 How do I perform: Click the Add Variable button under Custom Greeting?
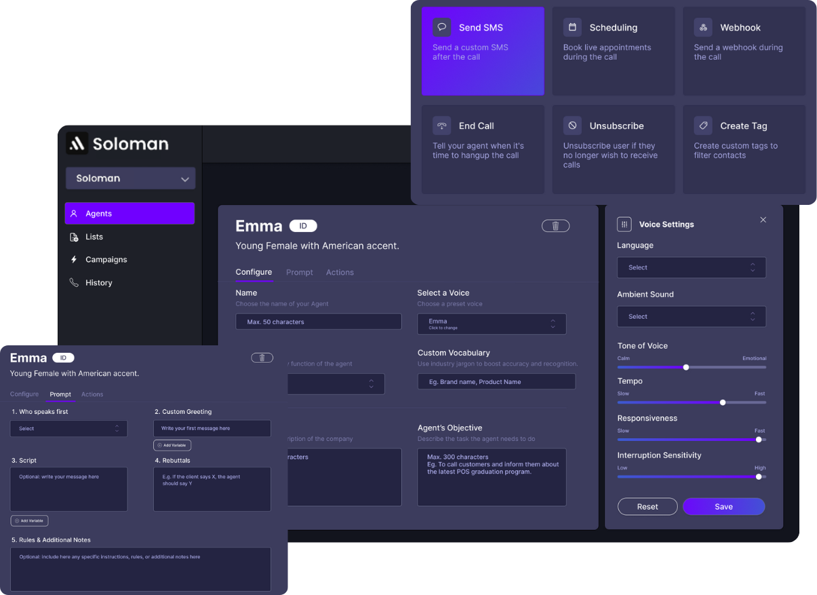(172, 445)
